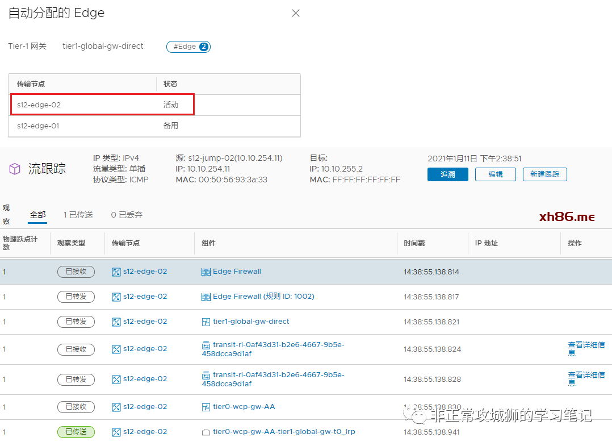The height and width of the screenshot is (442, 612).
Task: Click the Edge Firewall icon in first row
Action: 206,272
